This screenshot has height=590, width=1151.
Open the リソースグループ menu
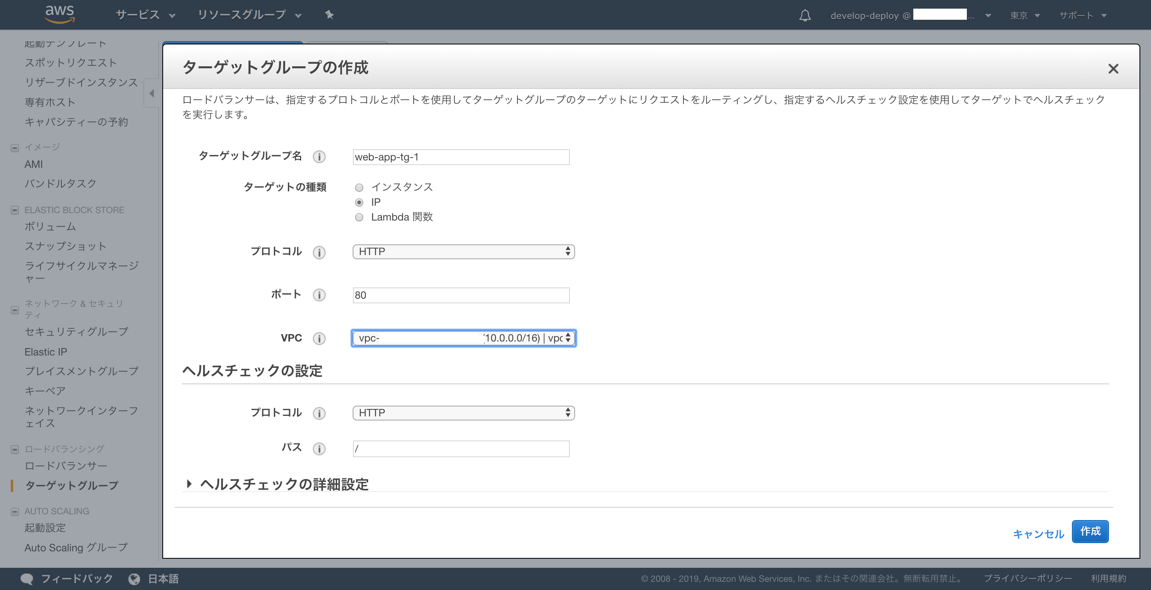[249, 15]
